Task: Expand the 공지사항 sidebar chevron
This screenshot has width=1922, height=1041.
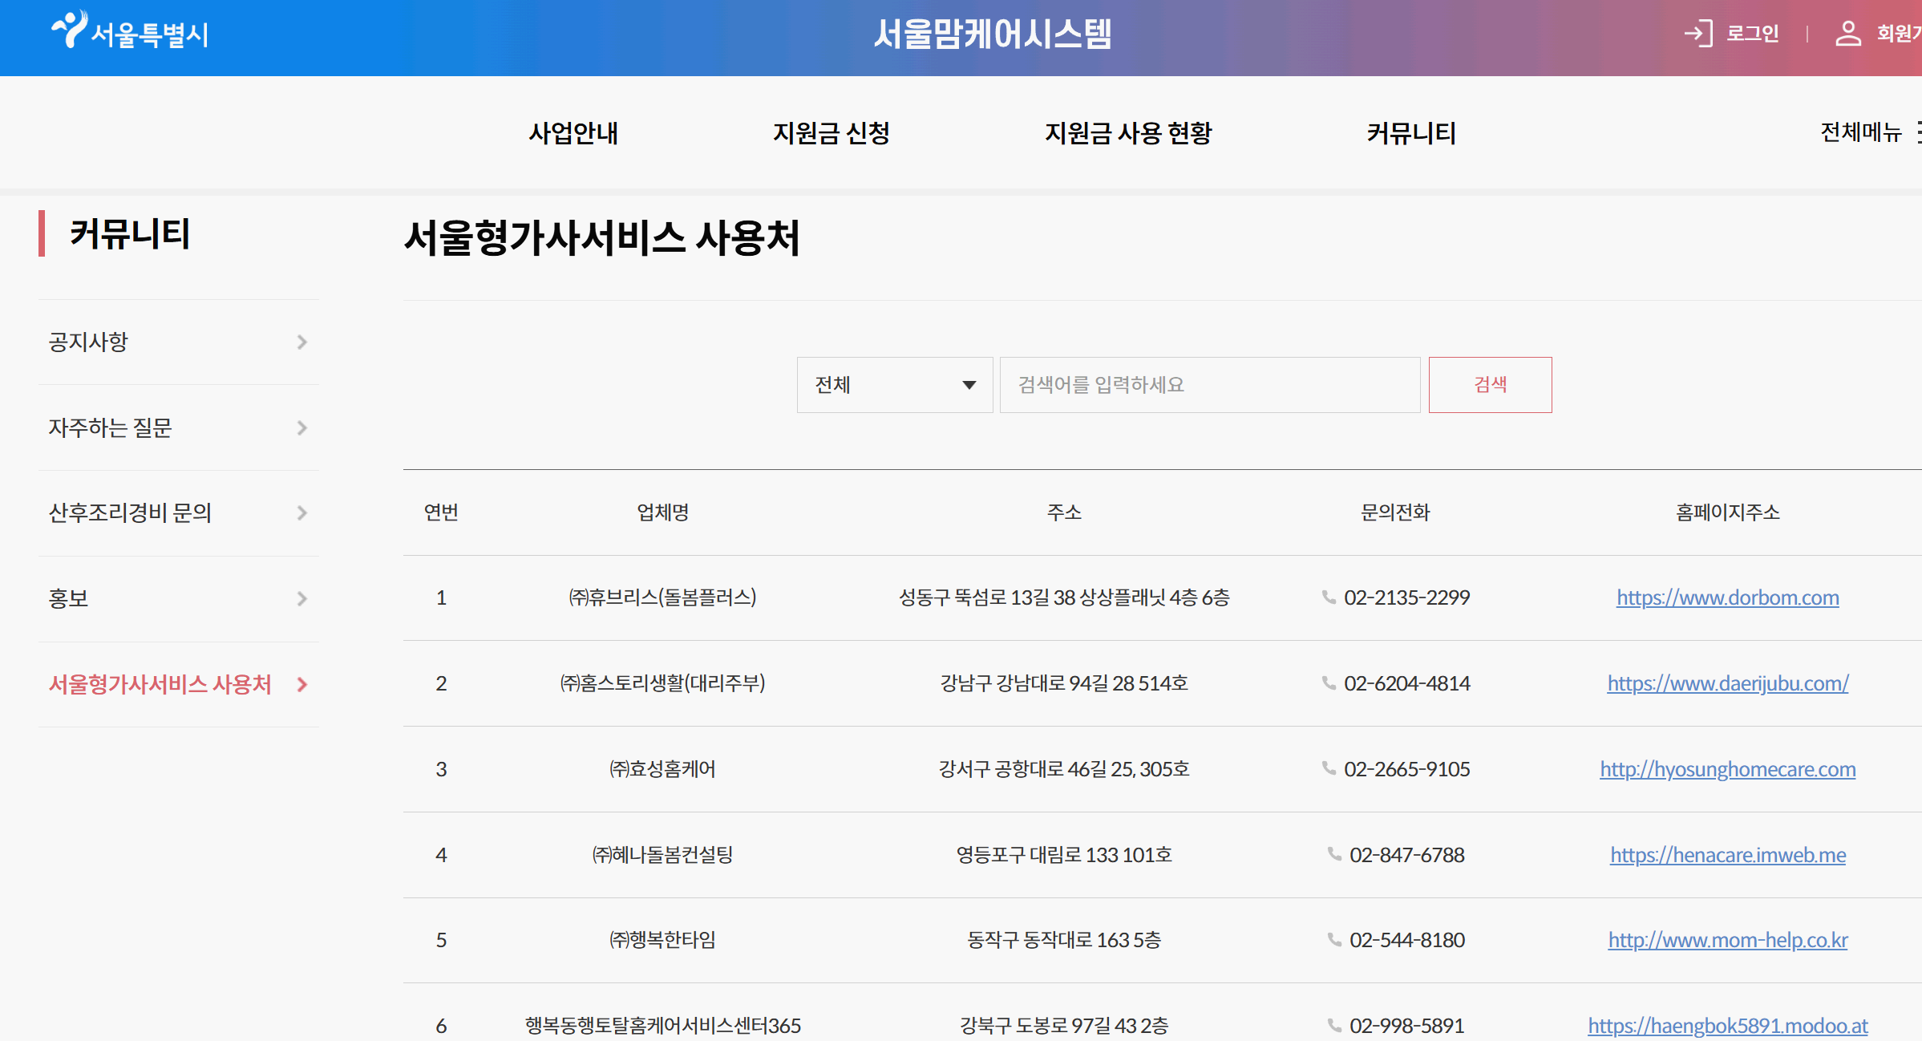Action: 301,342
